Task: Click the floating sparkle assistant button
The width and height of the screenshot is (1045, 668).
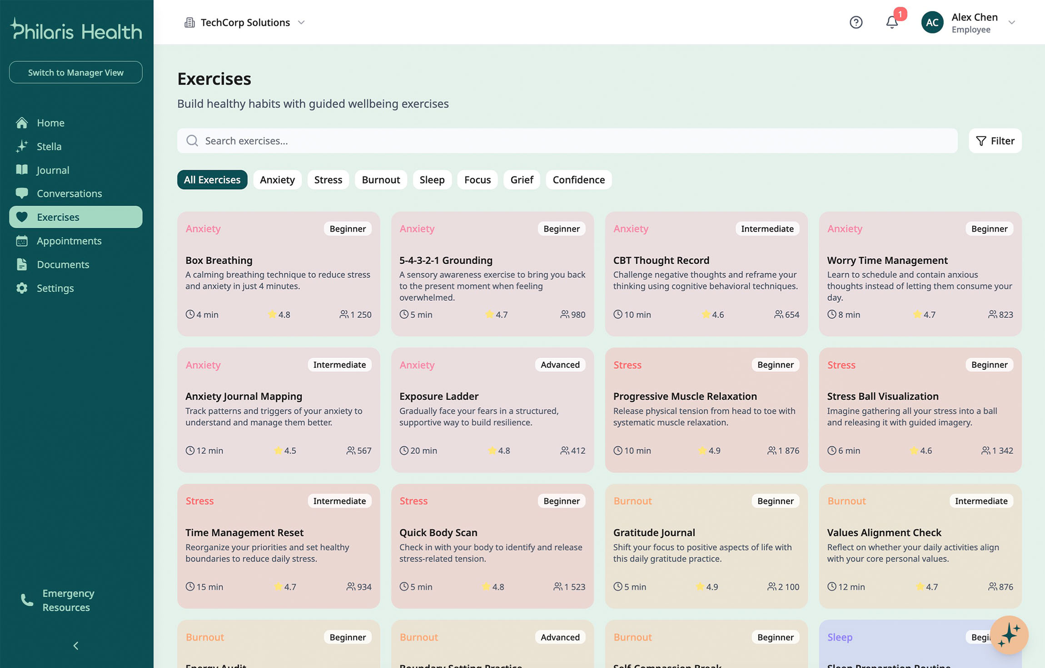Action: click(1009, 635)
